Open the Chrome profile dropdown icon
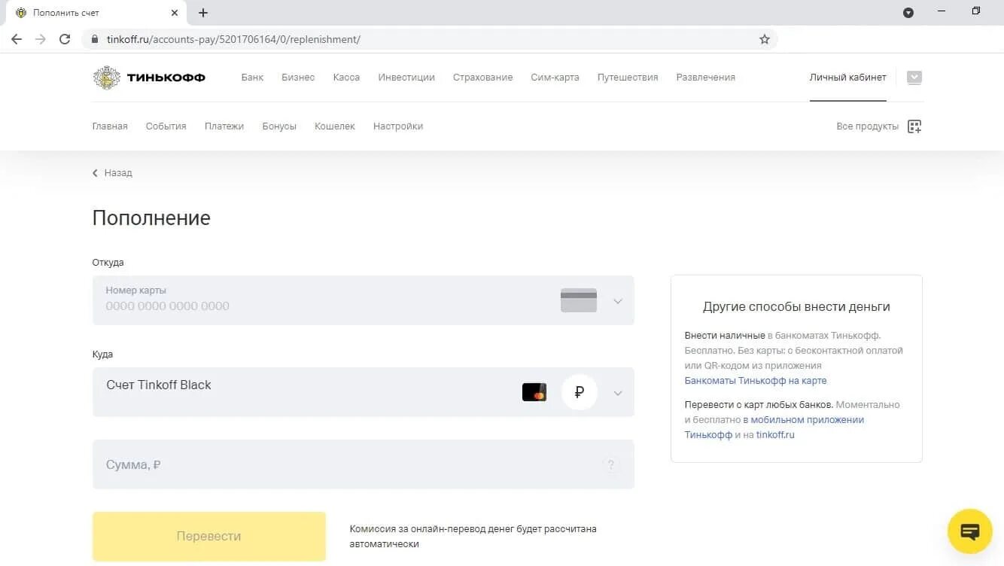 (908, 13)
